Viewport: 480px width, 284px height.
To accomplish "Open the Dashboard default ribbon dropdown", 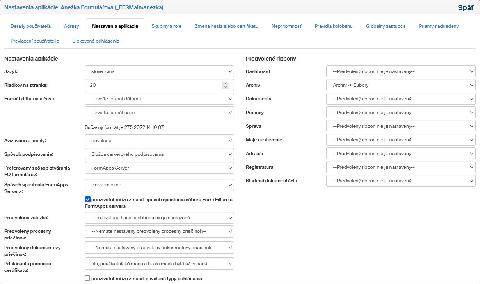I will pyautogui.click(x=401, y=71).
